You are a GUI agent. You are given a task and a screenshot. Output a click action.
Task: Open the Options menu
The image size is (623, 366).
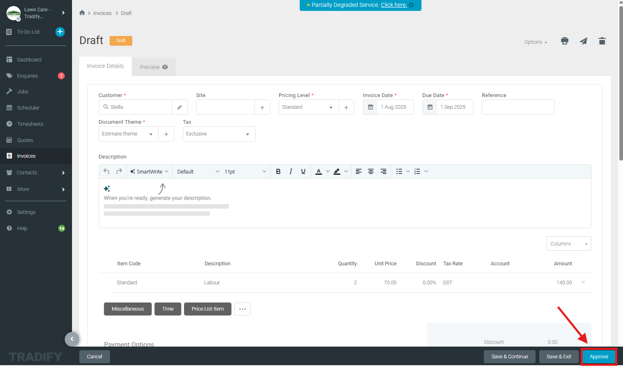tap(536, 42)
